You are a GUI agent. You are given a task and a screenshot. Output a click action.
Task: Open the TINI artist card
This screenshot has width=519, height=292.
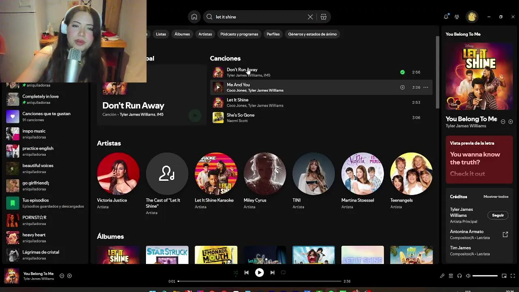coord(313,181)
